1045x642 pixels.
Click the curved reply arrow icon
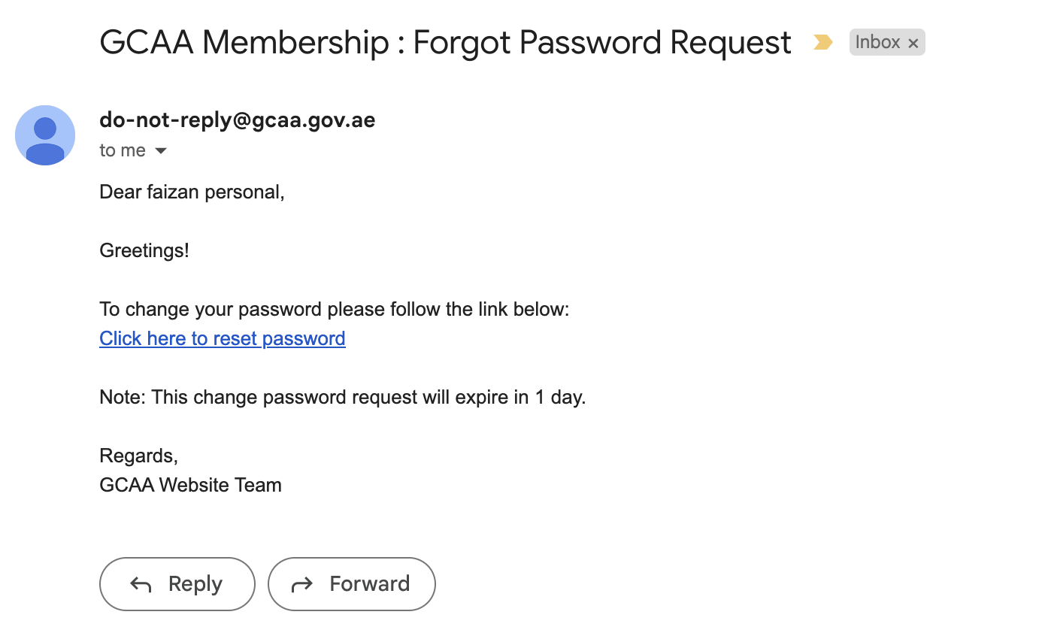pos(141,584)
